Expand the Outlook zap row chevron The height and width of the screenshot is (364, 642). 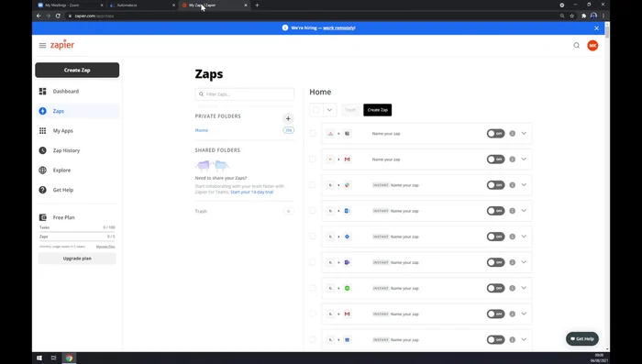pos(524,211)
